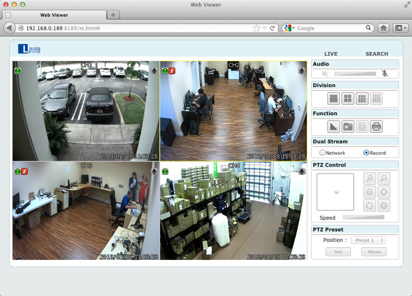
Task: Open a new tab with the plus button
Action: coord(113,15)
